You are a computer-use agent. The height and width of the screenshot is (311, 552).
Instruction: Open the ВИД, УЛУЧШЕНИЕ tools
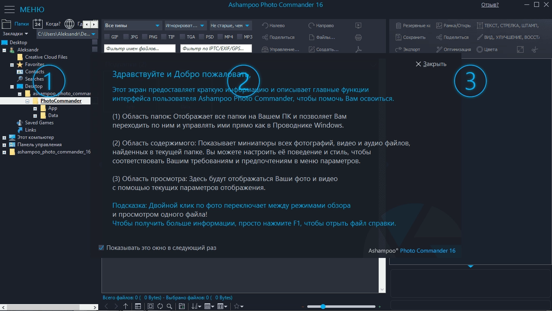(x=508, y=37)
